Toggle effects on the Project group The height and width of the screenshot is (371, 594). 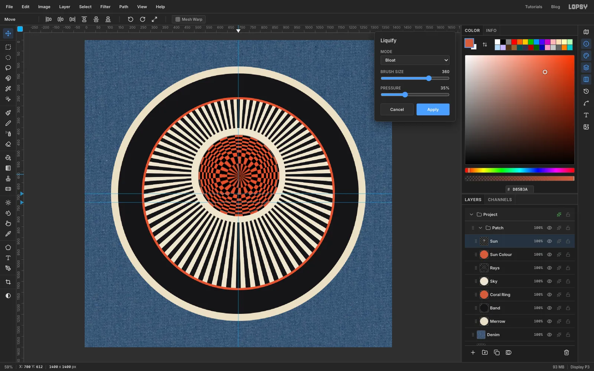click(x=559, y=214)
